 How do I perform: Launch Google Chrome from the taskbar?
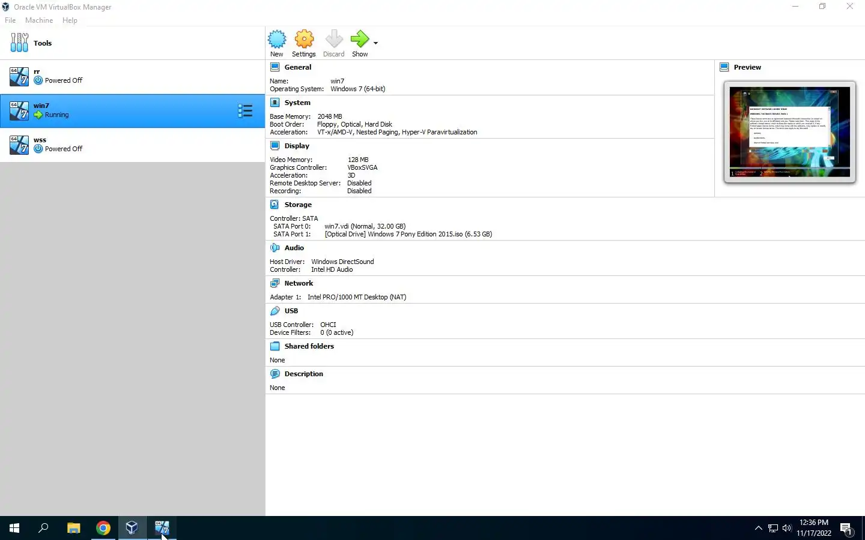coord(103,528)
